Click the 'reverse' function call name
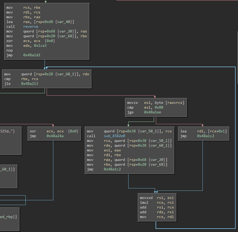Image resolution: width=238 pixels, height=232 pixels. (30, 27)
